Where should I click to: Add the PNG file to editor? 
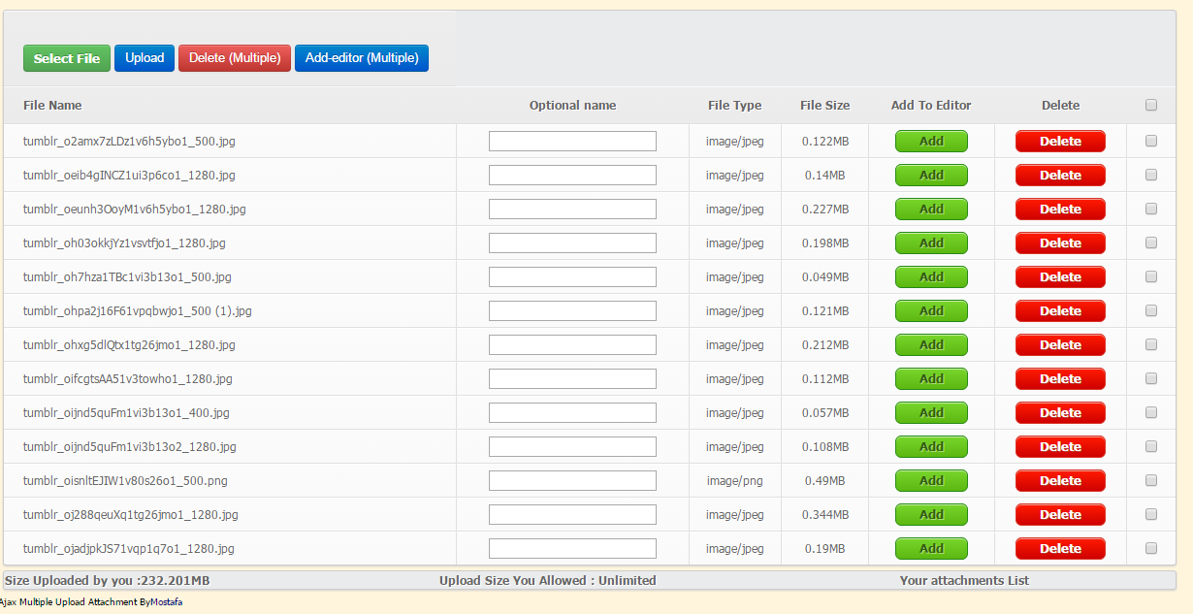tap(931, 481)
